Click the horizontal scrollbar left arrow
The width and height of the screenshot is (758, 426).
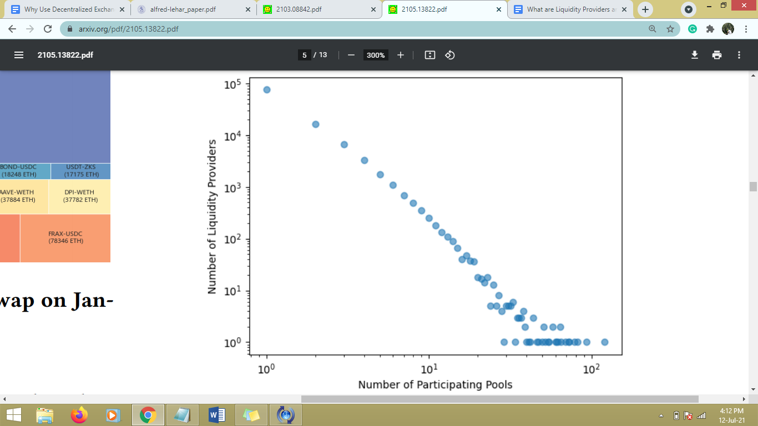[4, 399]
